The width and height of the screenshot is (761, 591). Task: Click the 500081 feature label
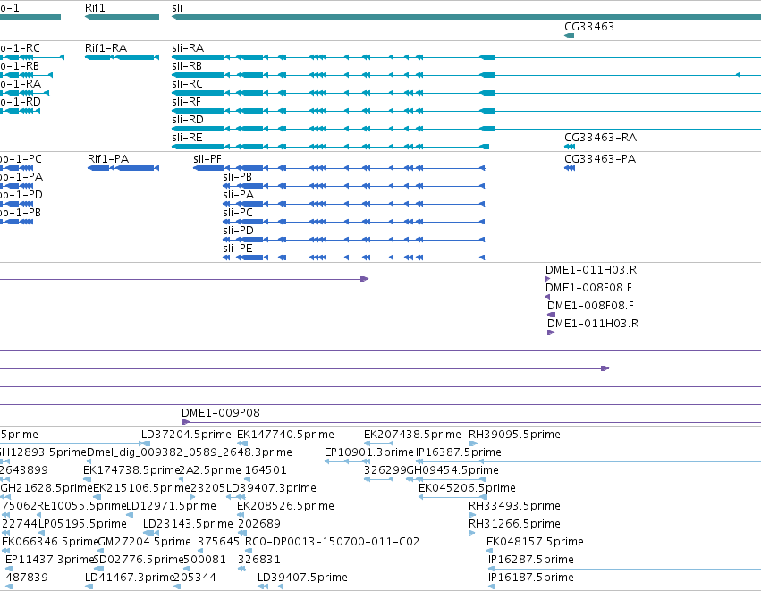click(205, 560)
